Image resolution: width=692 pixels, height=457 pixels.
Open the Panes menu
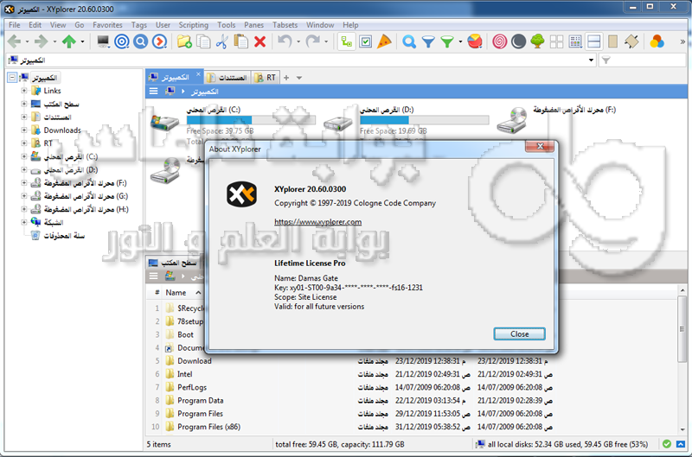tap(253, 25)
